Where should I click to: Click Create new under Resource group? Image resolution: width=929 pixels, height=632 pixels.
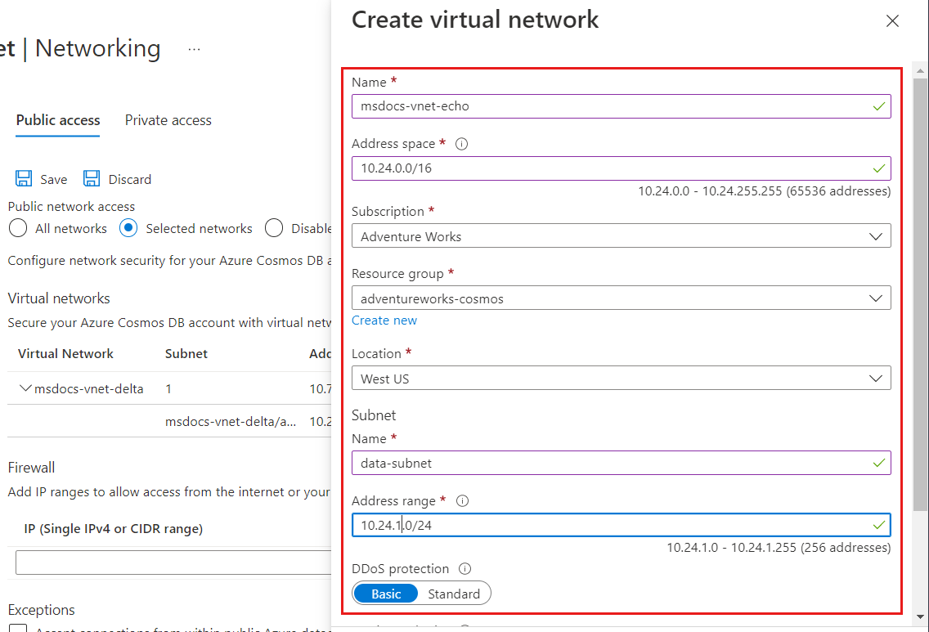pos(384,320)
